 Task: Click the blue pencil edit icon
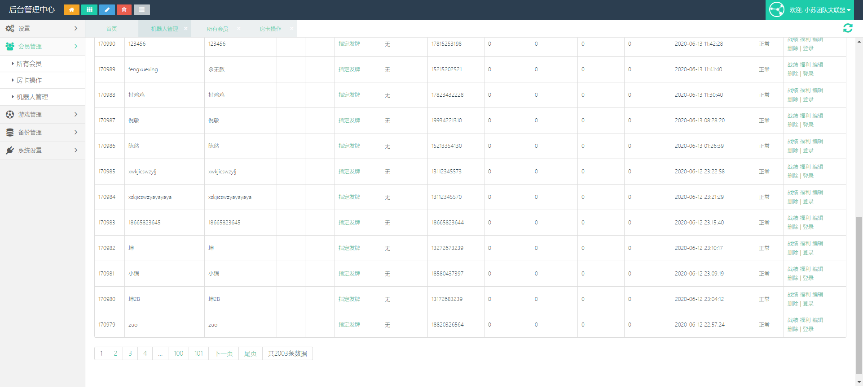107,9
